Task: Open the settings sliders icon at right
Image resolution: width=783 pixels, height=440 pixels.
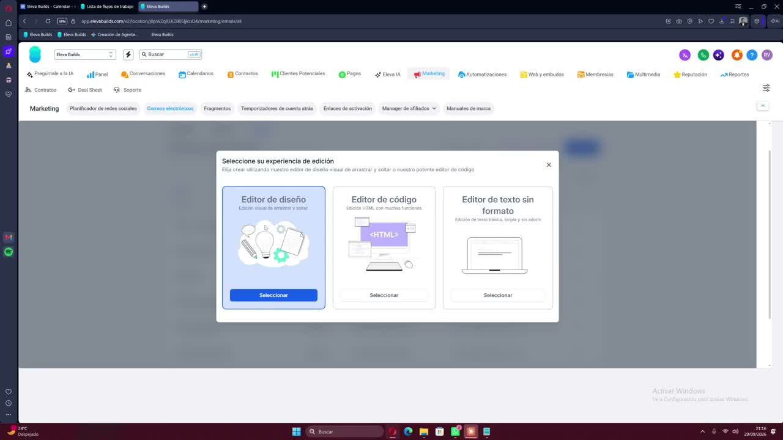Action: (766, 88)
